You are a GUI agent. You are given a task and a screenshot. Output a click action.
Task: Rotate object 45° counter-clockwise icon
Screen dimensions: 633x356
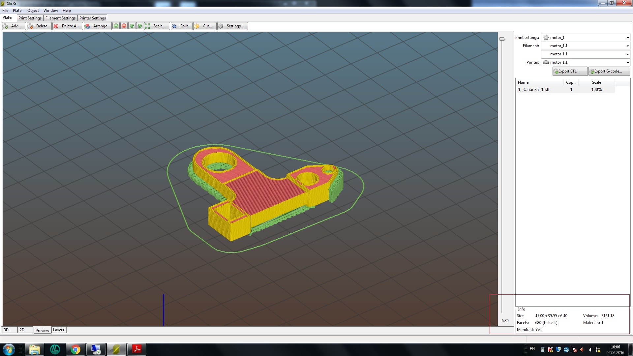(x=132, y=26)
